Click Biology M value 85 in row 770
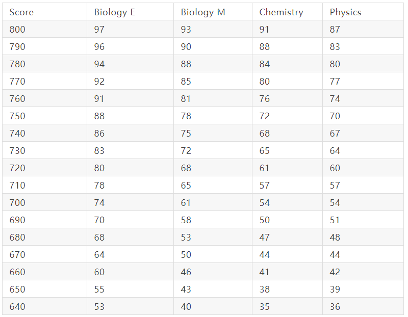 coord(186,82)
